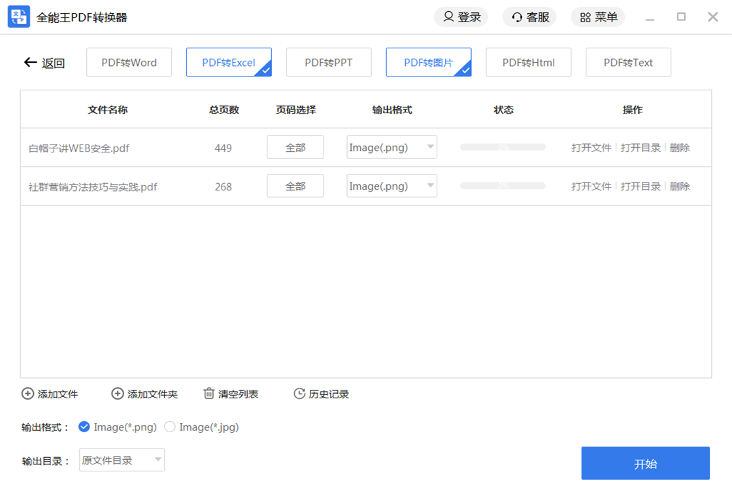This screenshot has width=732, height=497.
Task: Click the 清空列表 trash can icon
Action: coord(208,394)
